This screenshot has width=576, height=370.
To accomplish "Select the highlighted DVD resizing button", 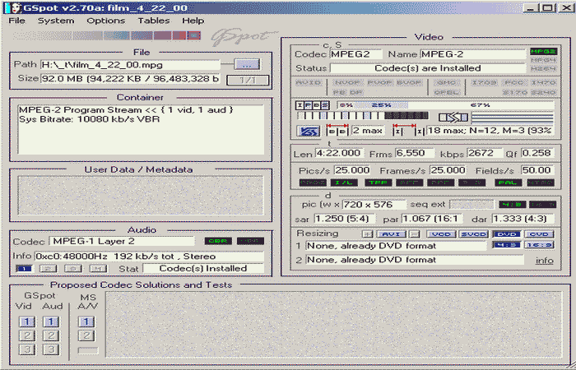I will click(x=507, y=234).
